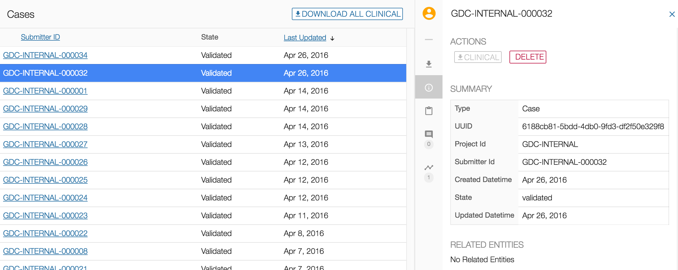Screen dimensions: 678x270
Task: Click the orange user avatar icon
Action: [429, 13]
